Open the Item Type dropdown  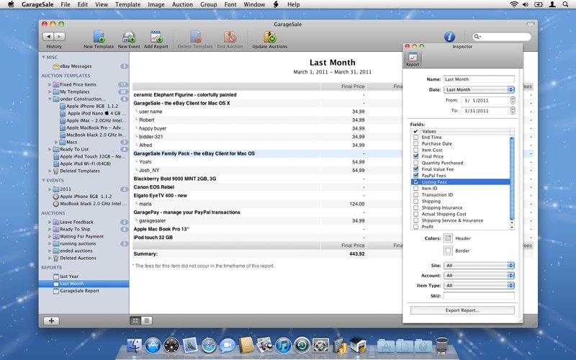(x=479, y=286)
